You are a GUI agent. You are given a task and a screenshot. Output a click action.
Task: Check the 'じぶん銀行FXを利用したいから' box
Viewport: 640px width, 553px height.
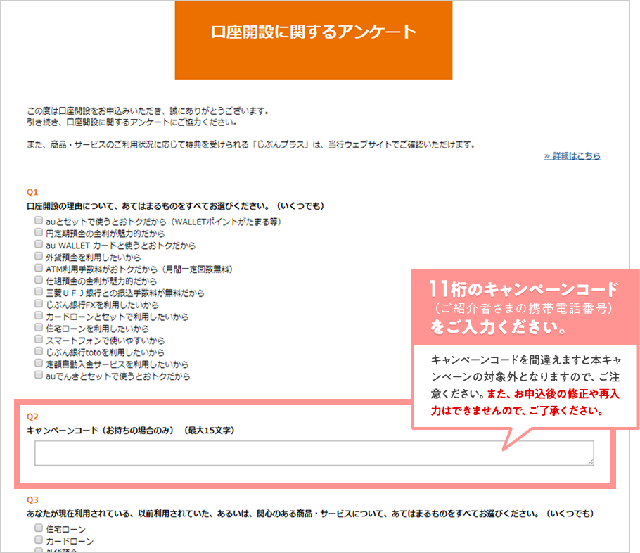pos(39,304)
